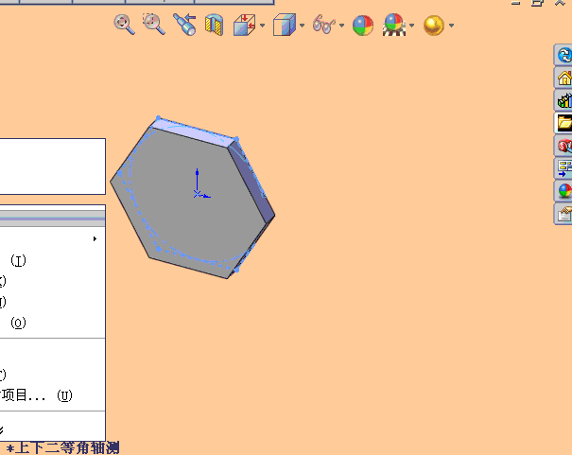Viewport: 572px width, 455px height.
Task: Click the Display Style shaded cube icon
Action: pyautogui.click(x=285, y=25)
